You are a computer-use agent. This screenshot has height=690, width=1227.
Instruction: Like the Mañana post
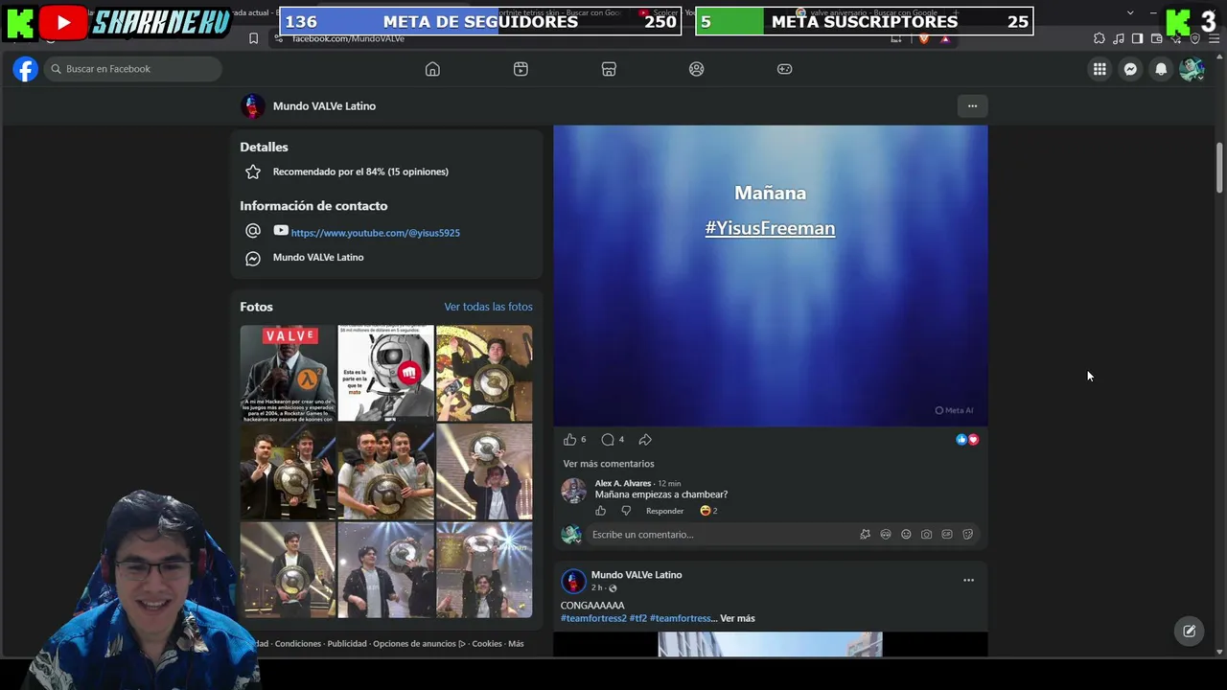570,440
